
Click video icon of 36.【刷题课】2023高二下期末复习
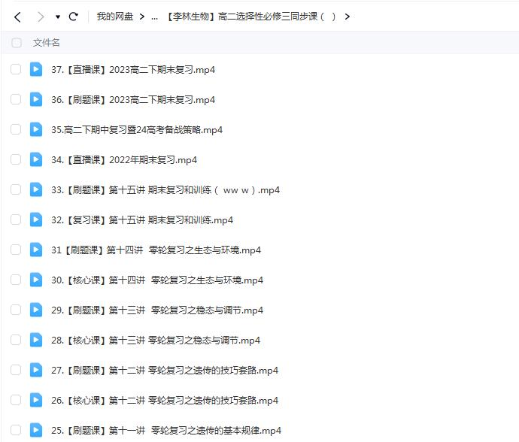pyautogui.click(x=36, y=99)
